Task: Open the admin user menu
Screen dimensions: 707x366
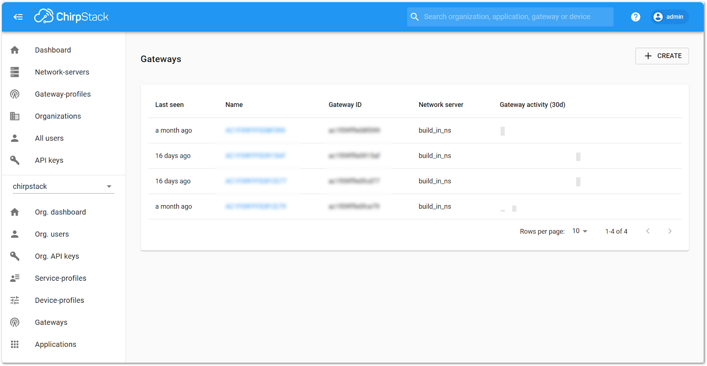Action: point(669,17)
